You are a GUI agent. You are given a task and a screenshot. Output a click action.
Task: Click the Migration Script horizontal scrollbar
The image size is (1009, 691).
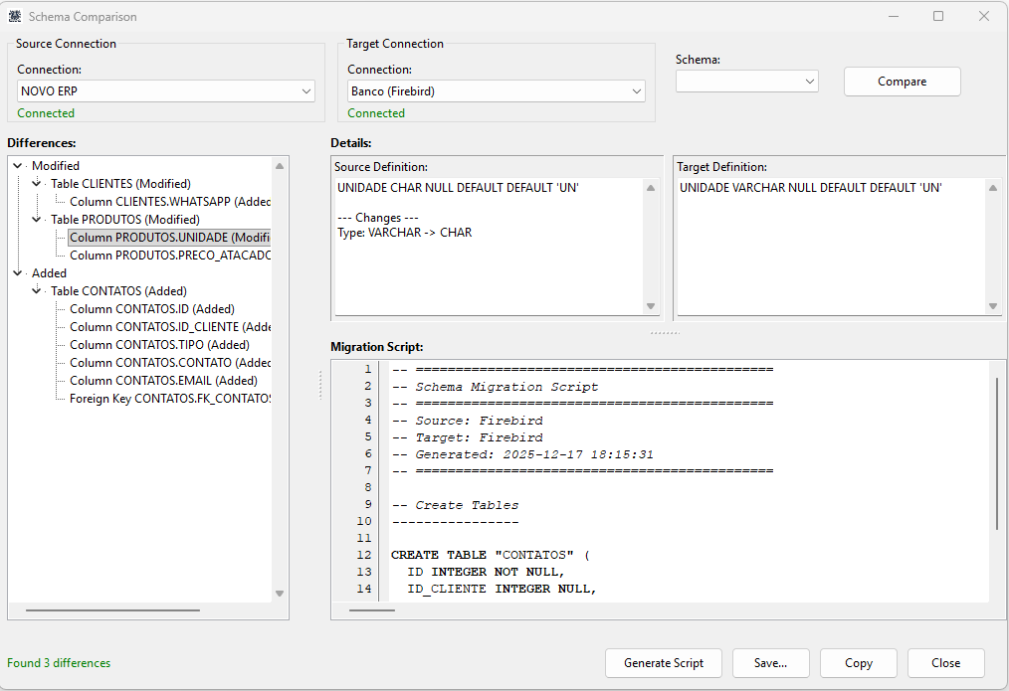pos(372,610)
